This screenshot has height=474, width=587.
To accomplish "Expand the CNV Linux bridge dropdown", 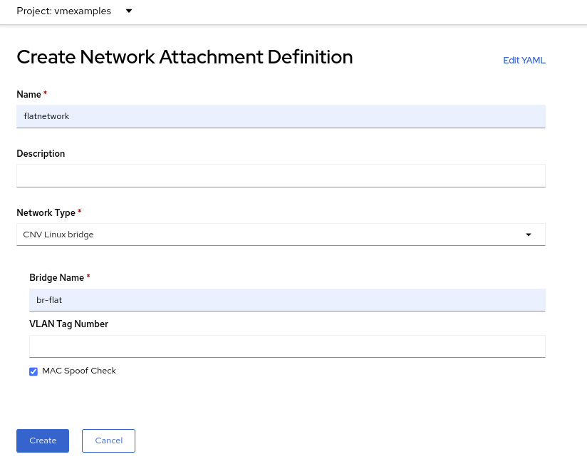I will [281, 235].
